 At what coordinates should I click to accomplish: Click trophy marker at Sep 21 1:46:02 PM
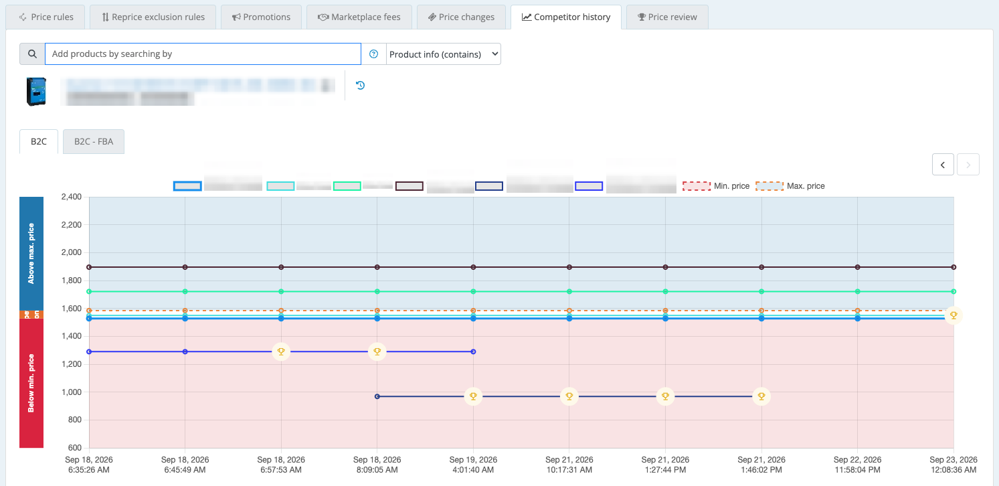pyautogui.click(x=761, y=396)
